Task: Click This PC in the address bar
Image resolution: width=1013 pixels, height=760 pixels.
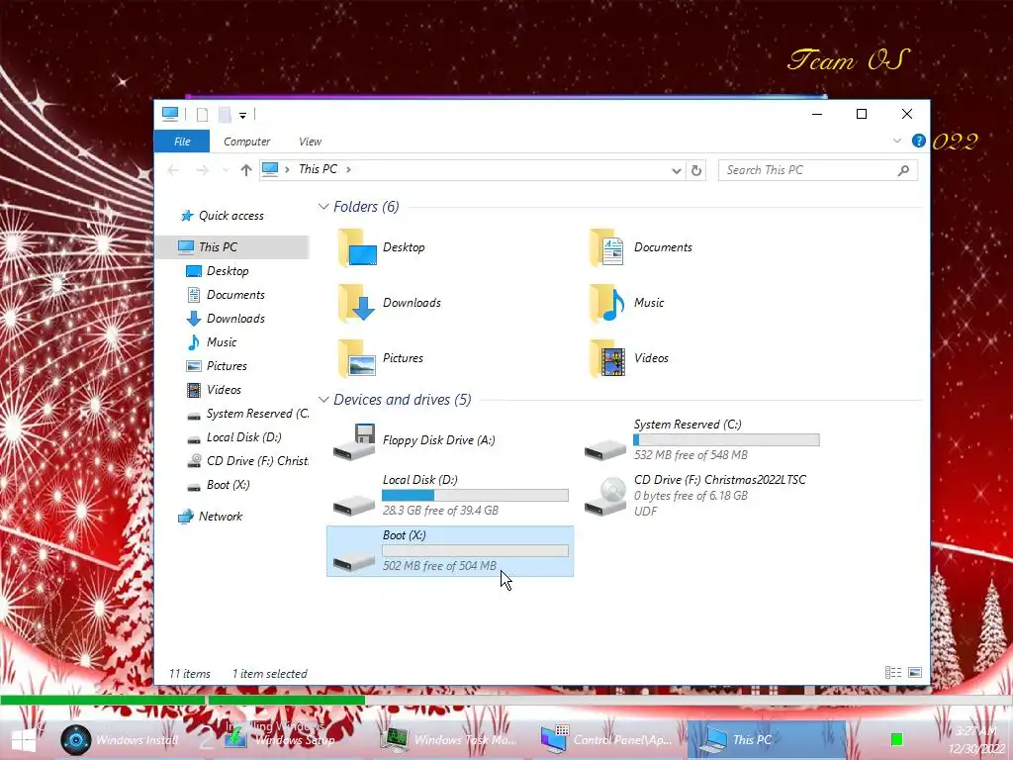Action: tap(318, 169)
